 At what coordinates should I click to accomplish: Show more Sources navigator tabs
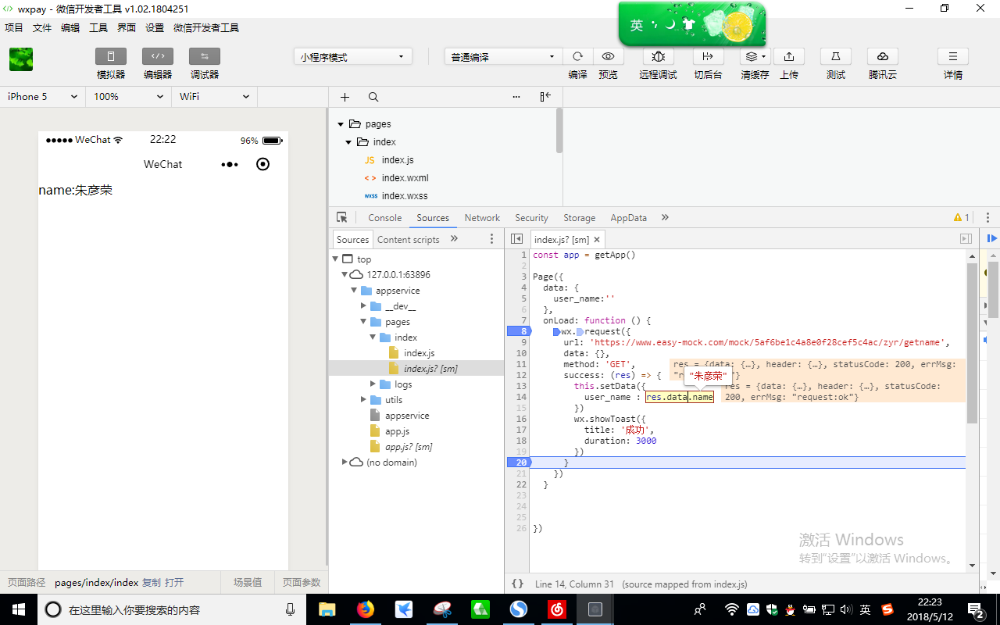click(x=454, y=239)
